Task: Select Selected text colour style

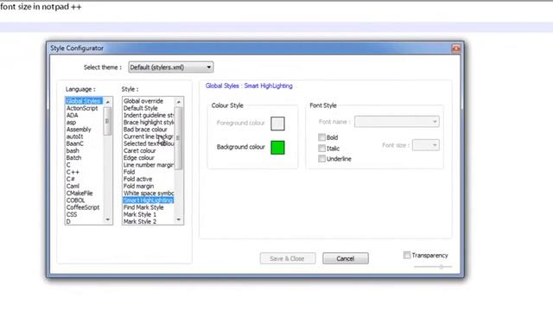Action: 149,143
